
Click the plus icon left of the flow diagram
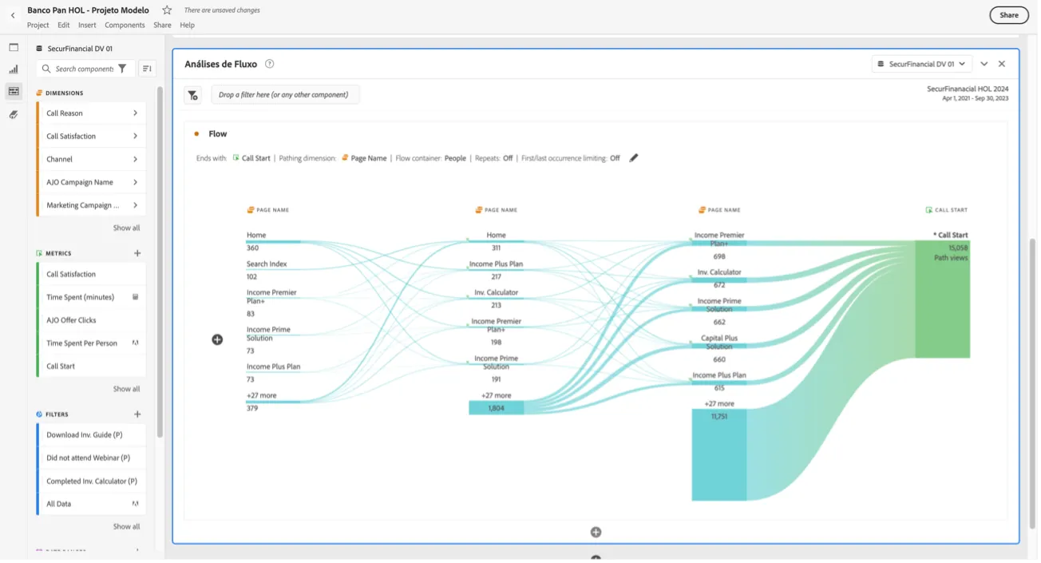[217, 340]
